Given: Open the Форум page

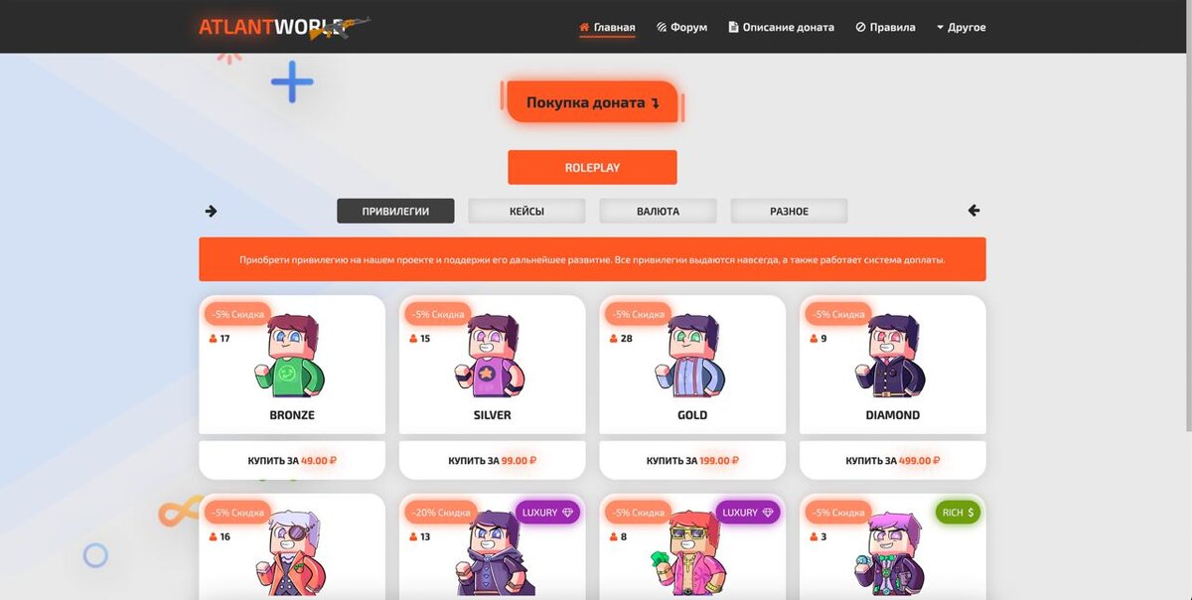Looking at the screenshot, I should [681, 27].
